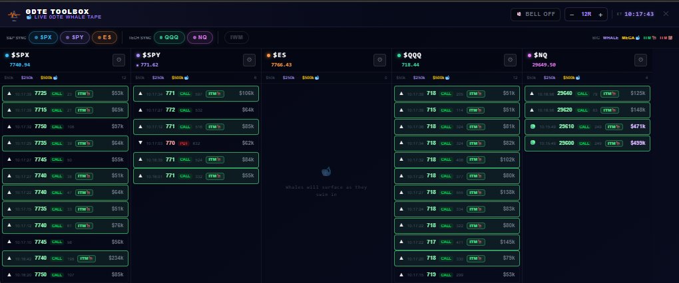Toggle the QQQ tech sync pill
This screenshot has height=283, width=679.
169,38
